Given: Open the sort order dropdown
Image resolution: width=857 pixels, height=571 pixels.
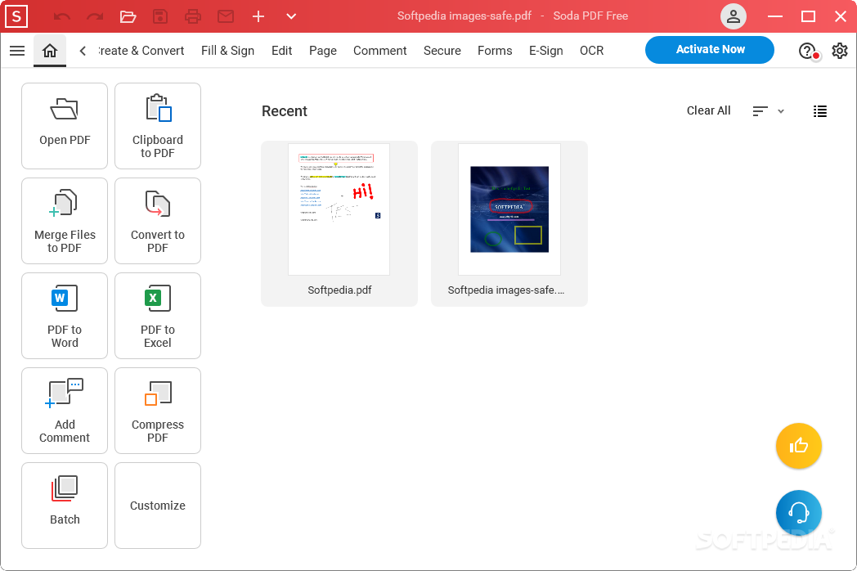Looking at the screenshot, I should tap(768, 111).
